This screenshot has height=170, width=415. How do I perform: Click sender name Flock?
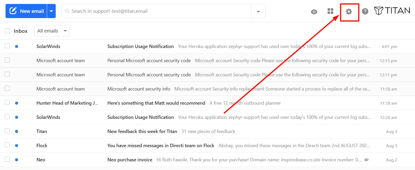42,146
